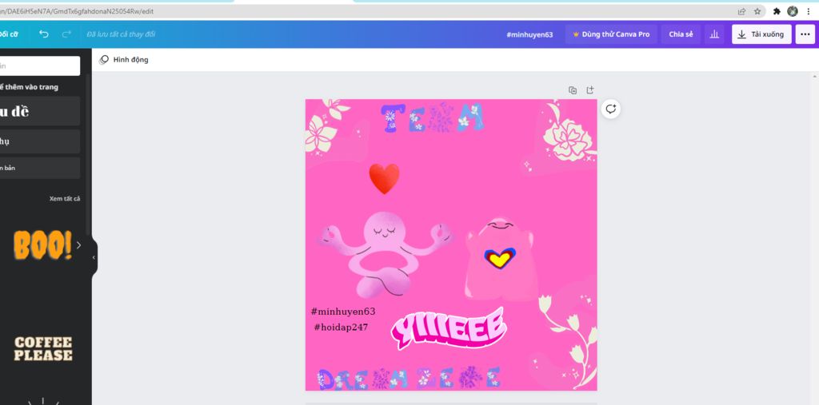Select the COFFEE PLEASE text template
Image resolution: width=819 pixels, height=405 pixels.
43,349
